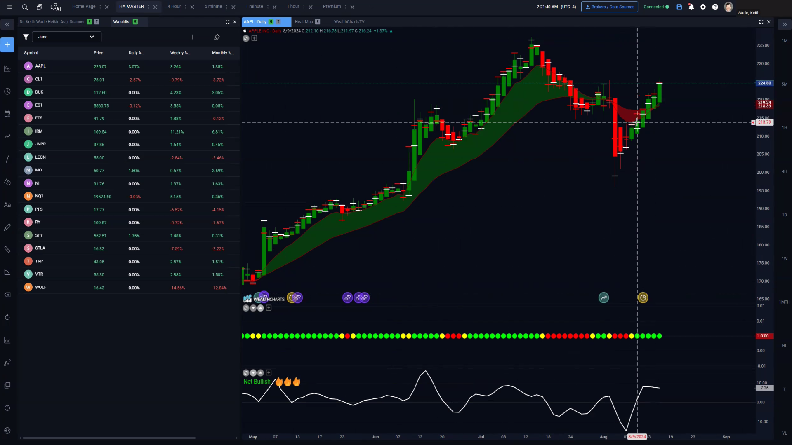792x445 pixels.
Task: Open Brokers / Data Sources
Action: point(609,7)
